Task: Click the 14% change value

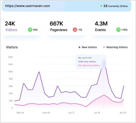Action: pyautogui.click(x=35, y=30)
